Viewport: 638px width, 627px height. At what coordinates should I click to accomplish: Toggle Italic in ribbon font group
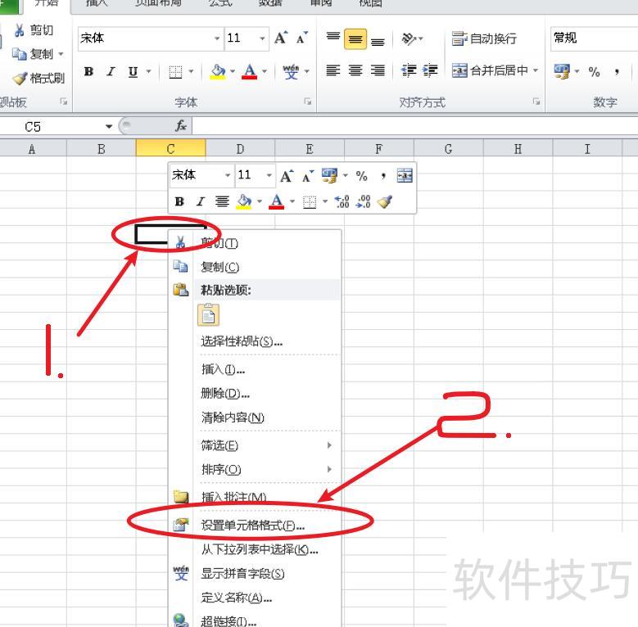111,71
